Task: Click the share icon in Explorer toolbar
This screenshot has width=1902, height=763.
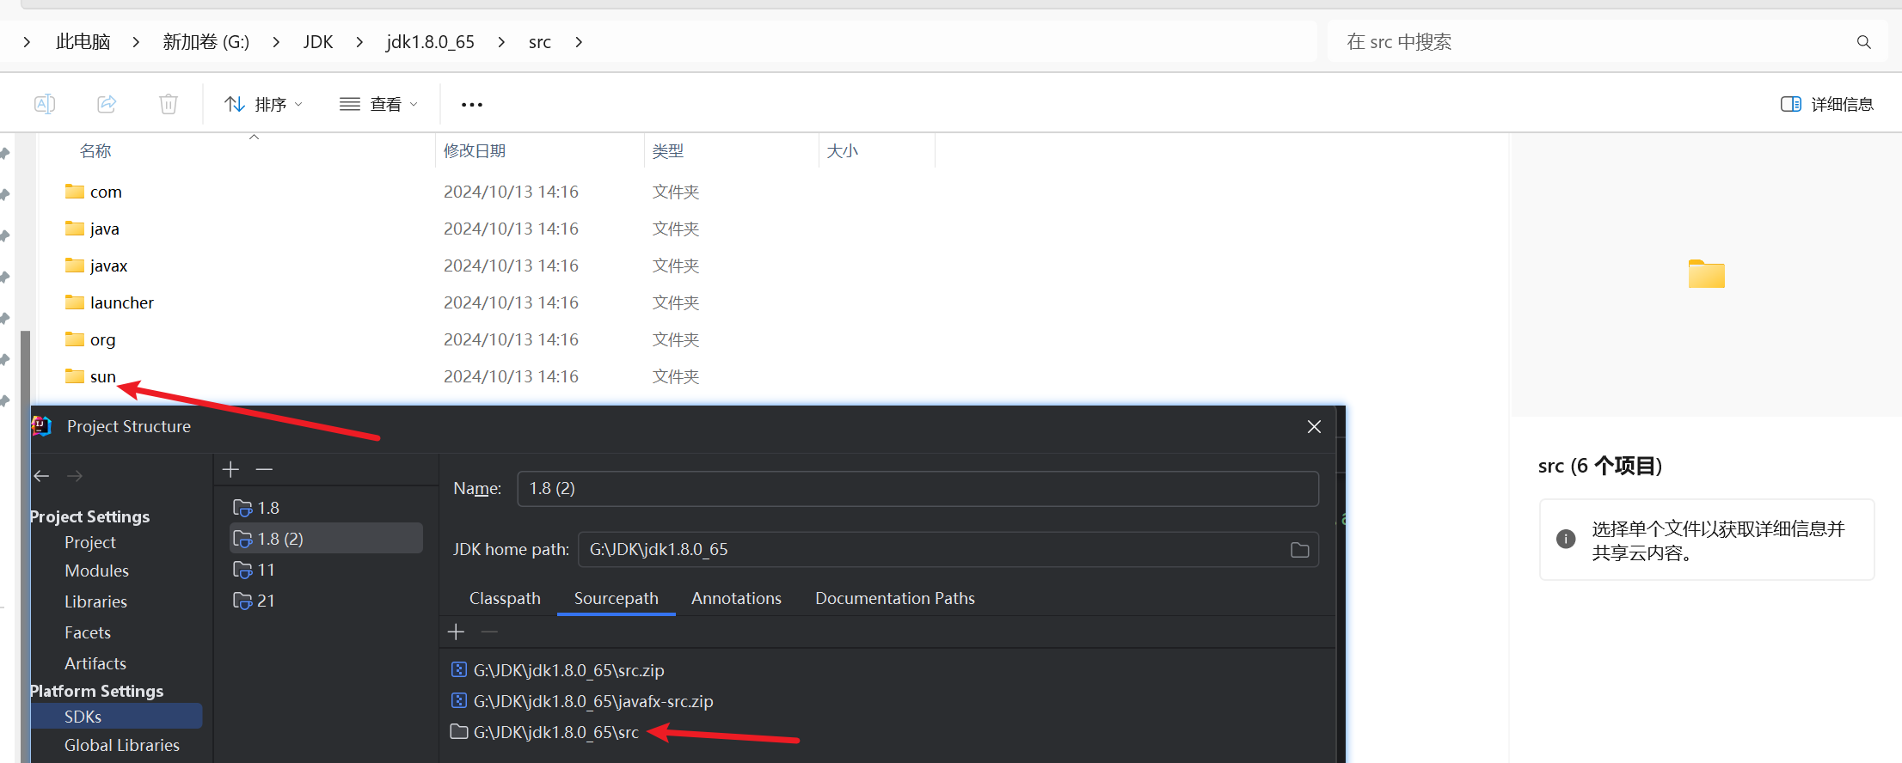Action: (107, 104)
